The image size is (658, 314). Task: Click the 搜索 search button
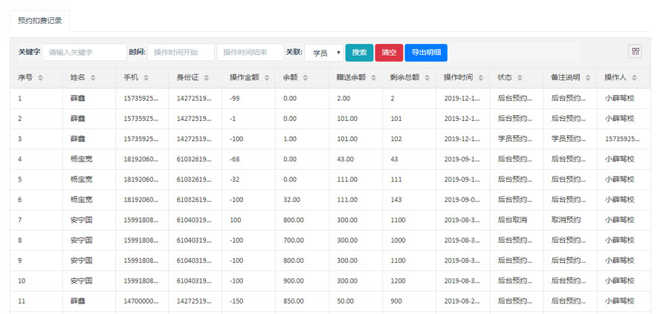coord(359,53)
